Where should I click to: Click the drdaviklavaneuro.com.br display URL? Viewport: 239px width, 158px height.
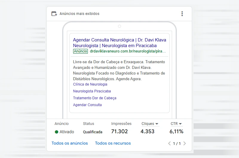coord(128,51)
